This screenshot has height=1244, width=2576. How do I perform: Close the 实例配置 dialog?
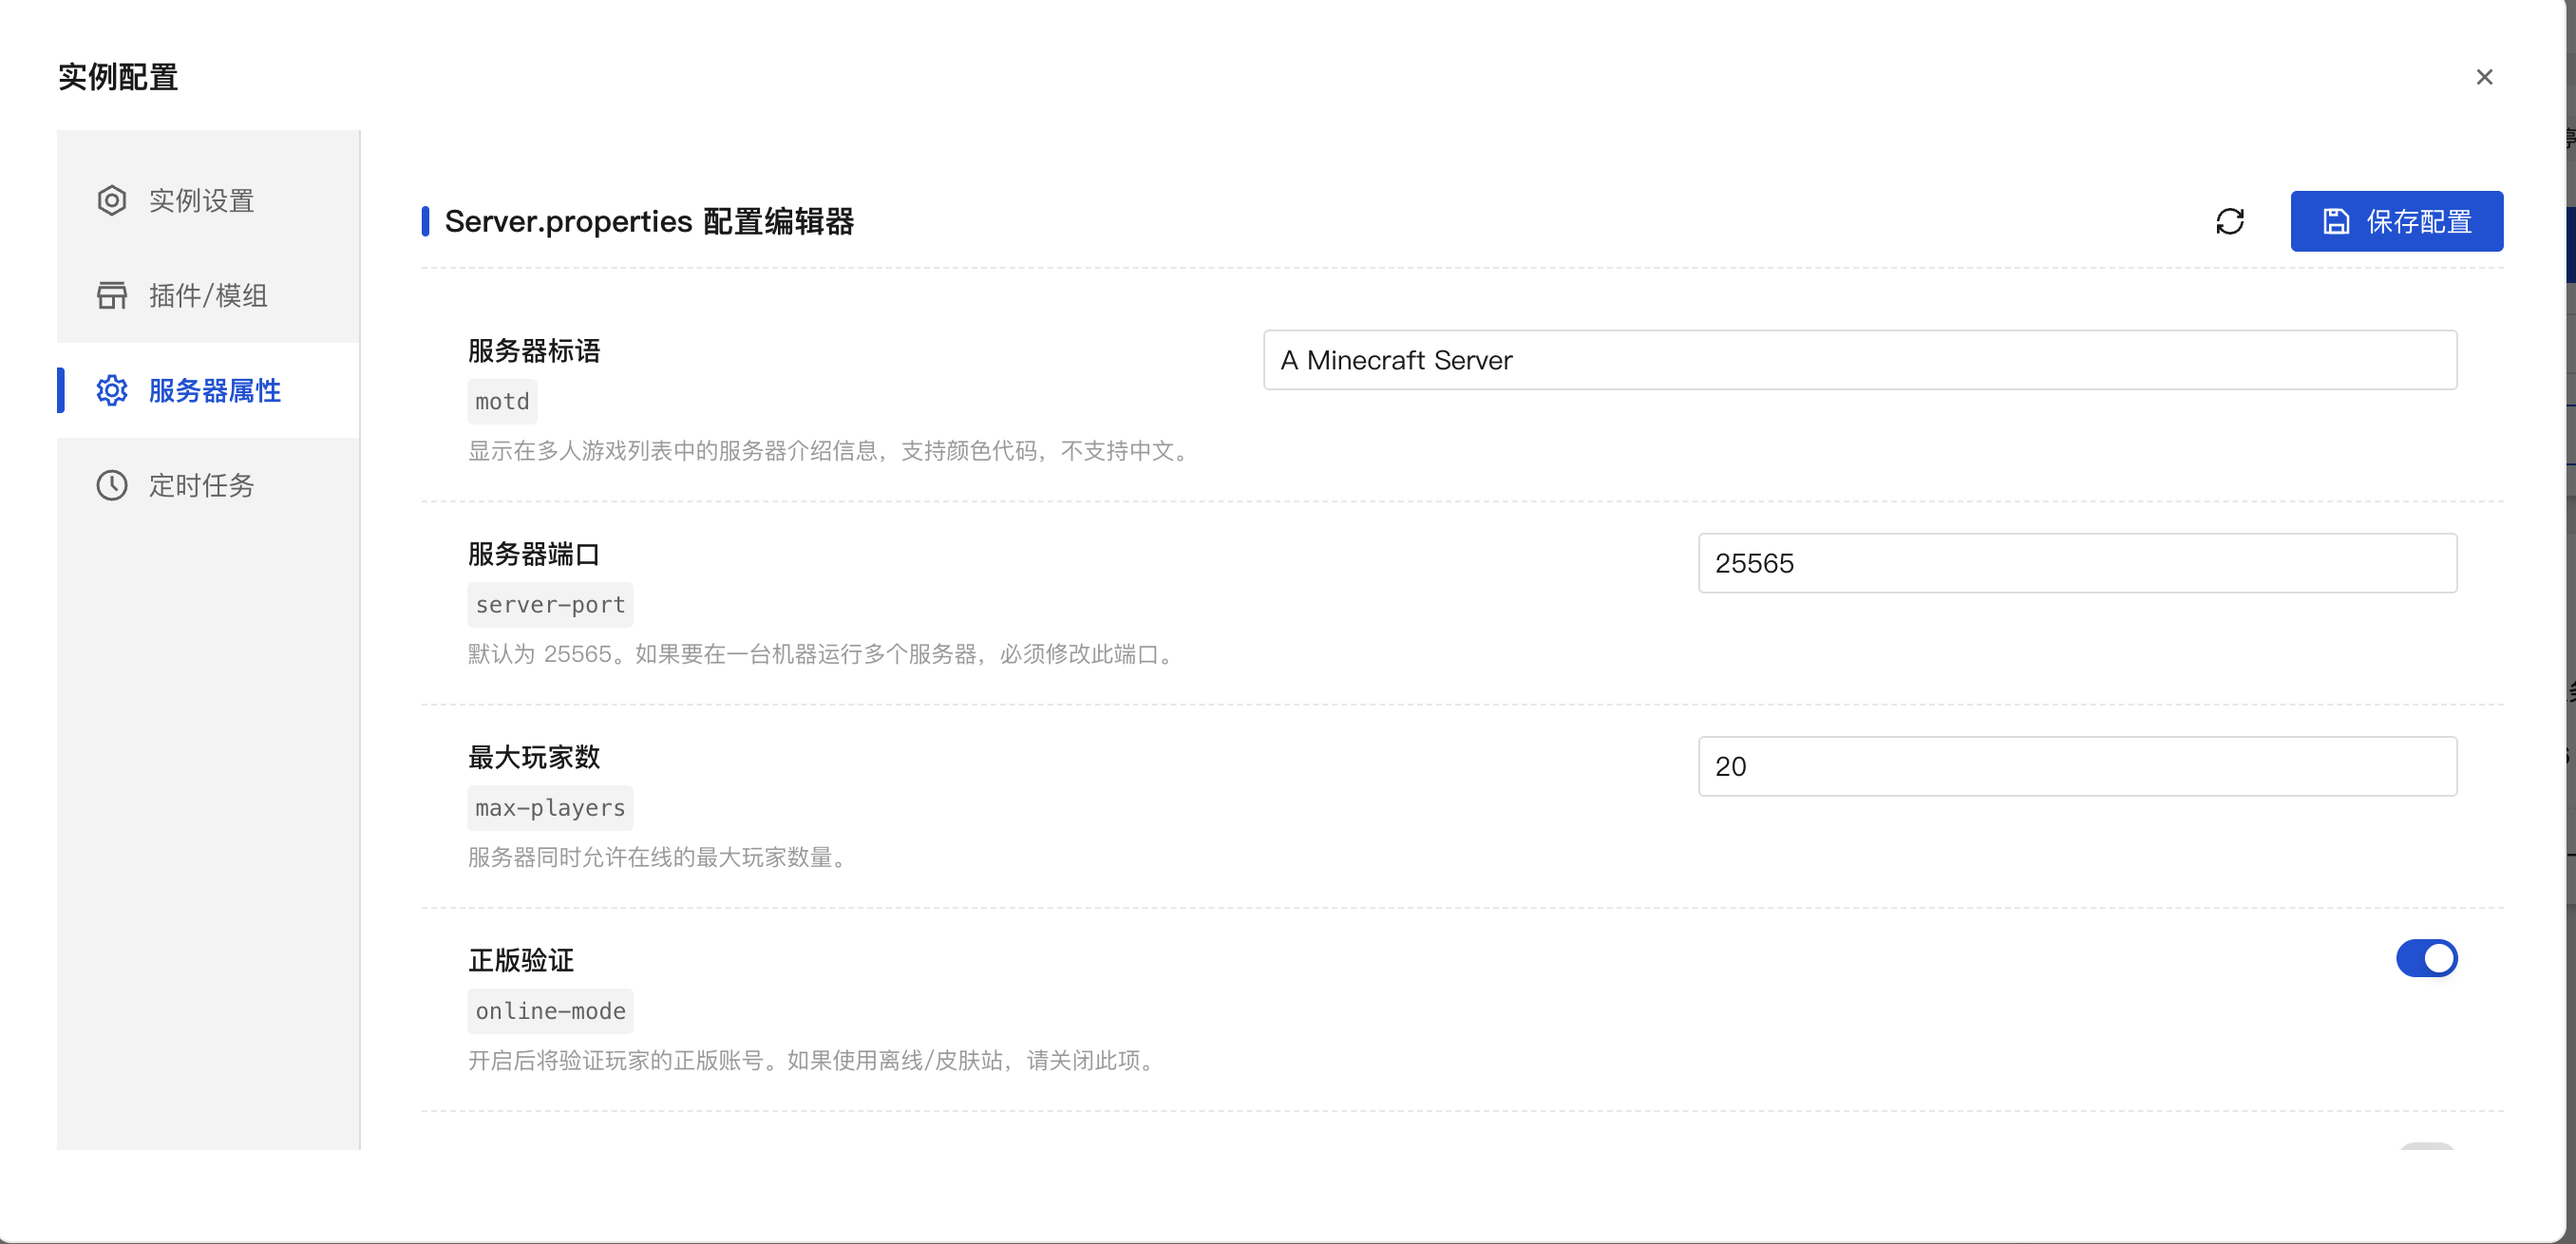point(2484,77)
